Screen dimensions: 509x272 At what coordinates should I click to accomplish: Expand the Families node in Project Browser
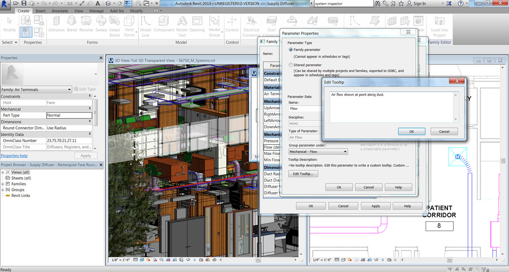coord(3,184)
